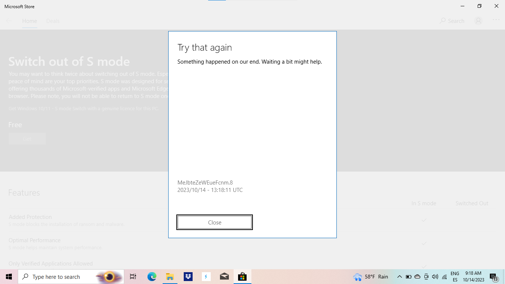Click the Free price label
This screenshot has width=505, height=284.
[x=15, y=125]
